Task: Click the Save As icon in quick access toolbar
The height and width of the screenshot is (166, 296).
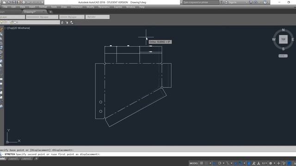Action: (18, 2)
